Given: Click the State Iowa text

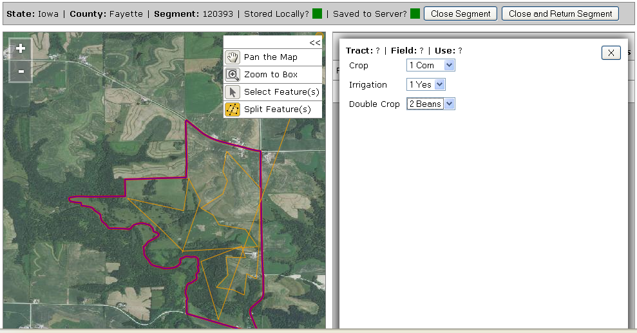Looking at the screenshot, I should point(32,14).
